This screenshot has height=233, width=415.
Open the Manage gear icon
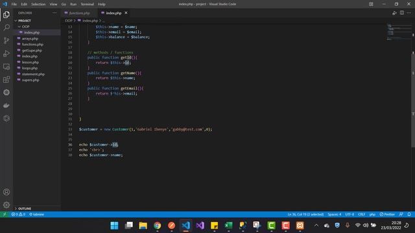6,205
